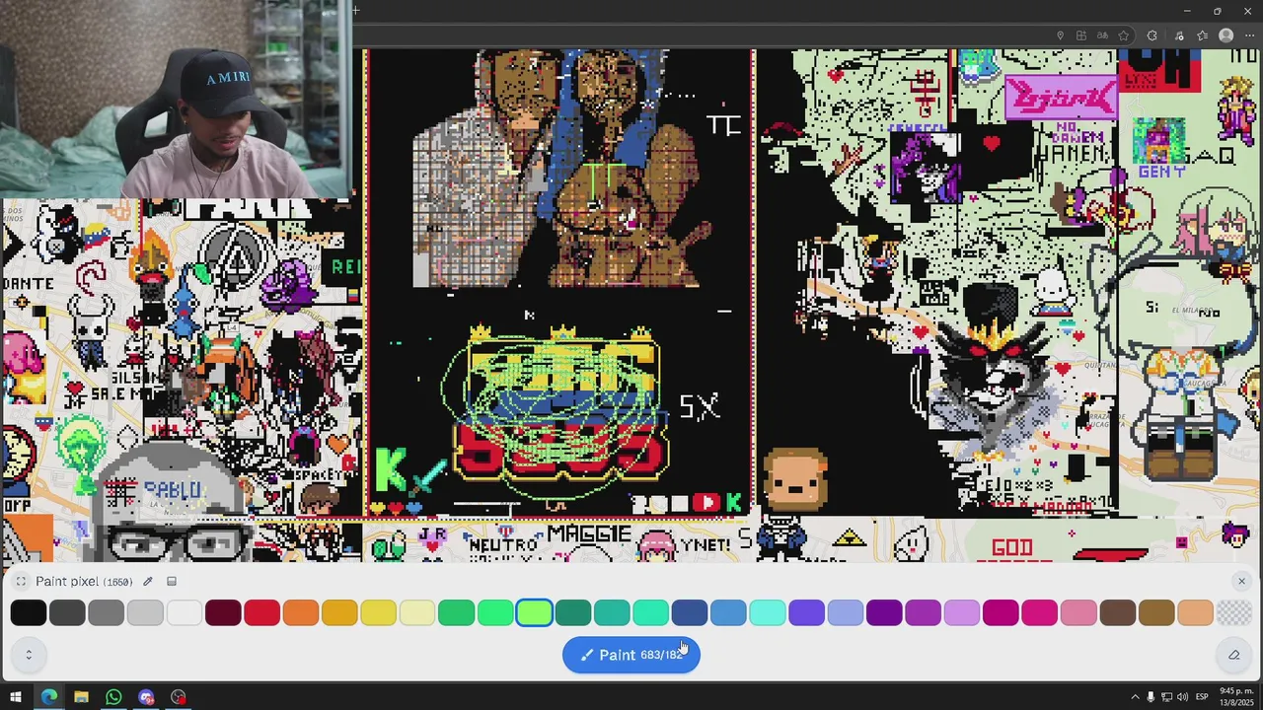Select the light pink color swatch
Screen dimensions: 1263x710
pos(1078,612)
